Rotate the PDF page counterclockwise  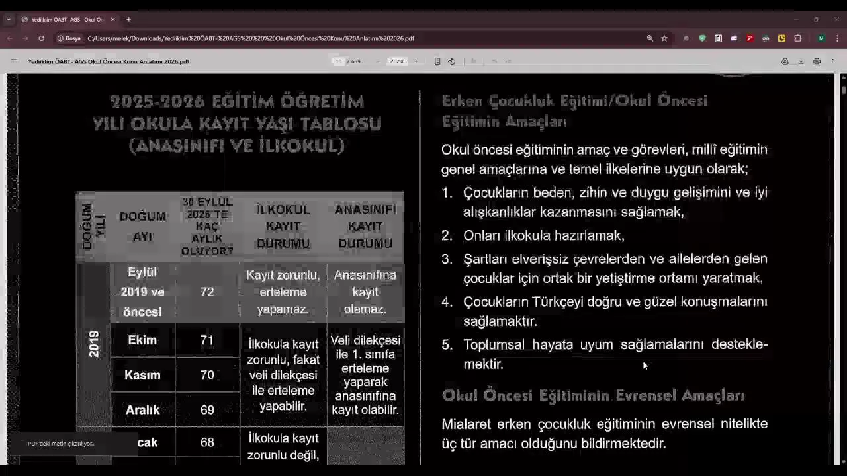[452, 61]
